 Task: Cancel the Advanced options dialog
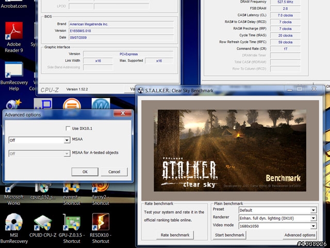point(114,172)
